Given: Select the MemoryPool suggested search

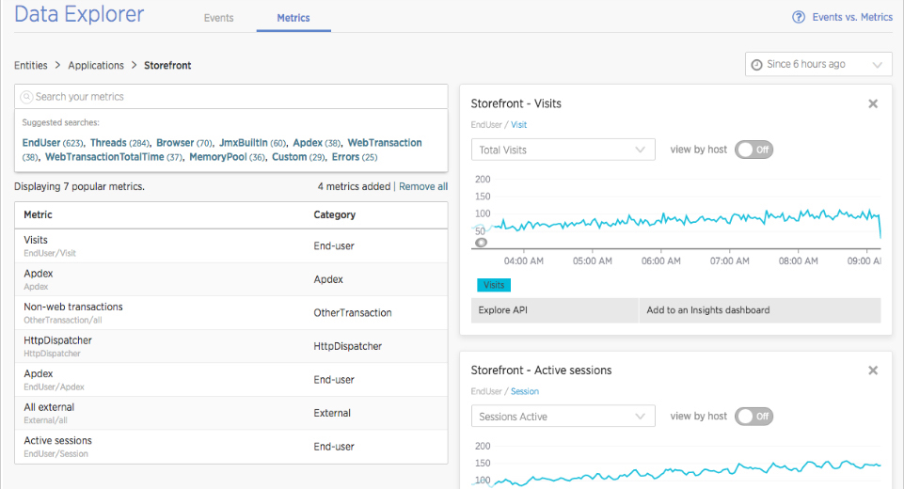Looking at the screenshot, I should point(218,157).
